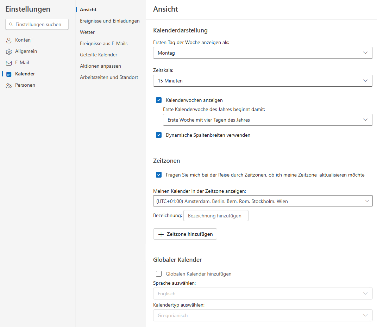377x327 pixels.
Task: Uncheck Dynamische Spaltenbreiten verwenden
Action: point(159,135)
